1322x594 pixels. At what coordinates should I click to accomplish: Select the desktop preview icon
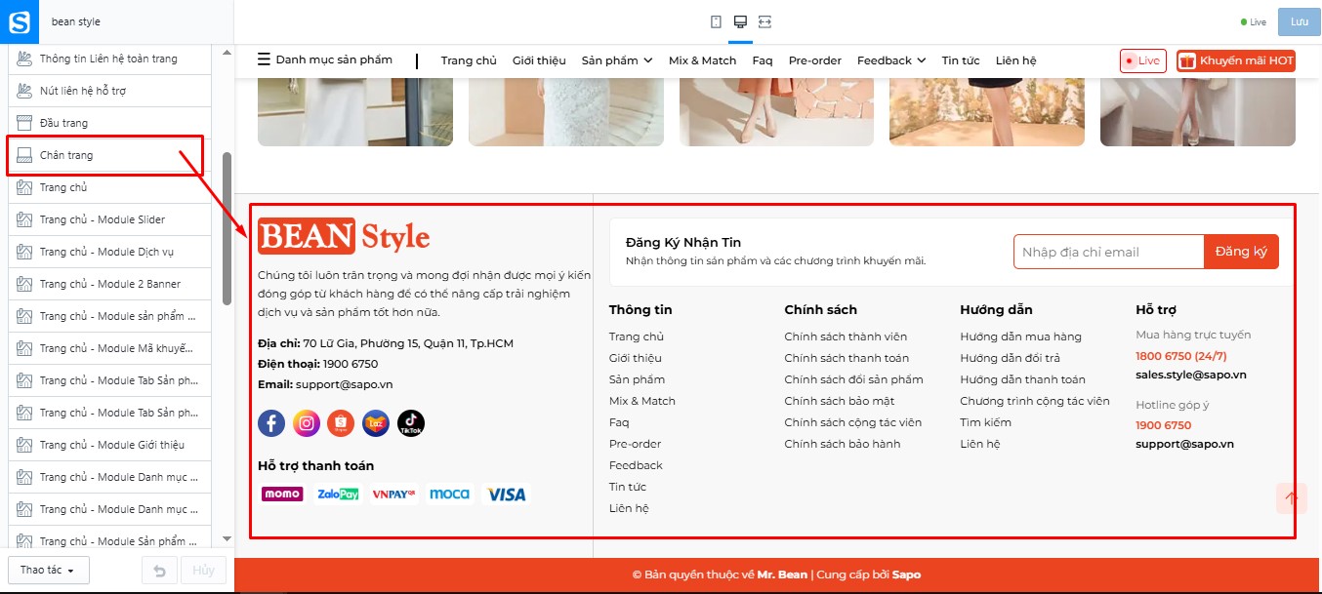pos(740,21)
